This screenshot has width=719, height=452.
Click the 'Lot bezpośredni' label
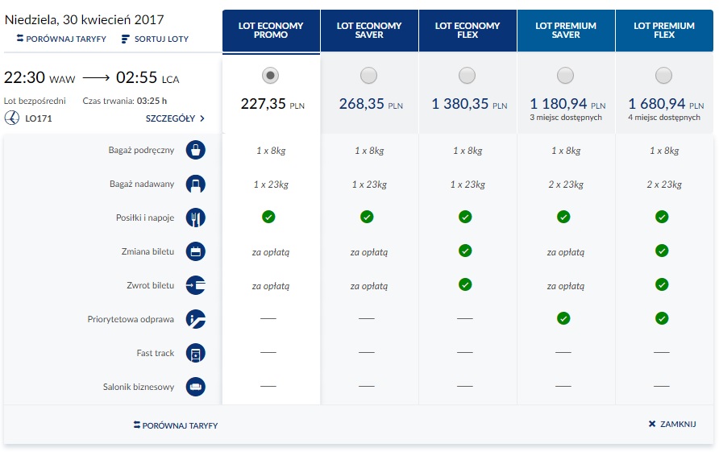click(x=35, y=101)
